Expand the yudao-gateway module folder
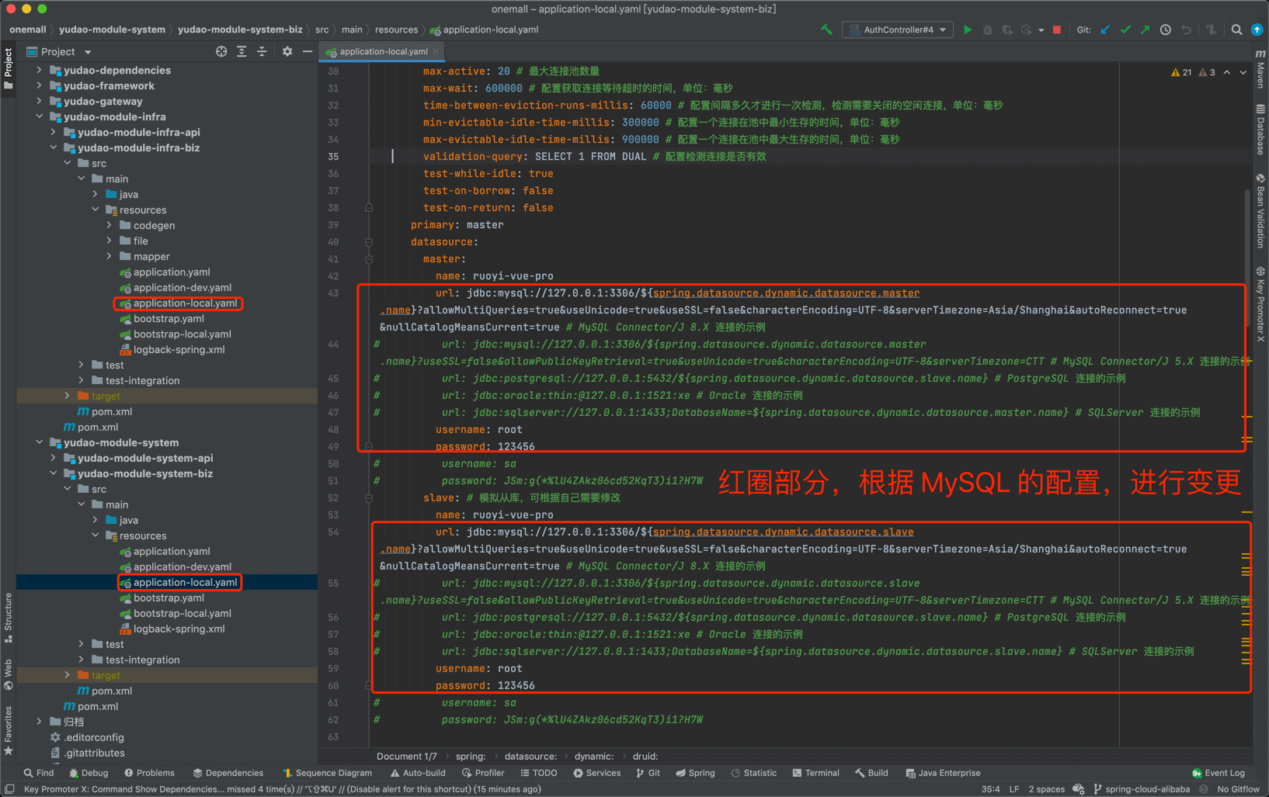Viewport: 1269px width, 797px height. 39,101
